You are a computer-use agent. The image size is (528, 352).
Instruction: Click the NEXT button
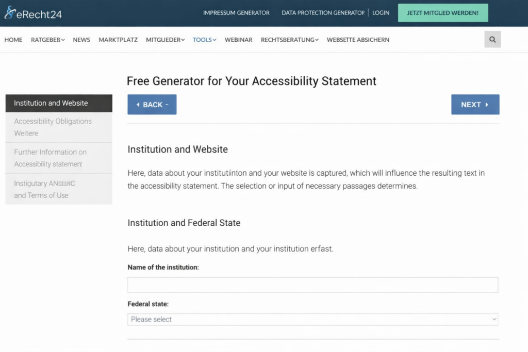[475, 104]
